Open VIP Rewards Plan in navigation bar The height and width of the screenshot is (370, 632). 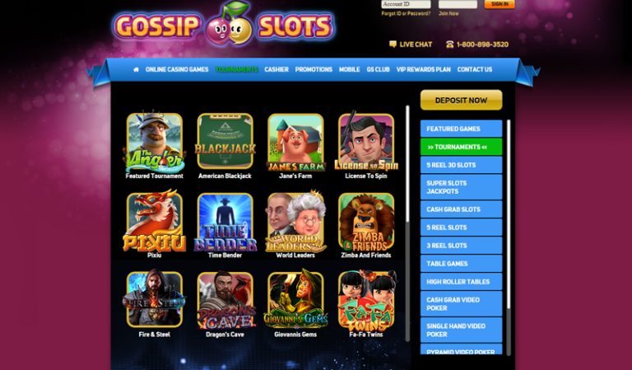pos(423,69)
